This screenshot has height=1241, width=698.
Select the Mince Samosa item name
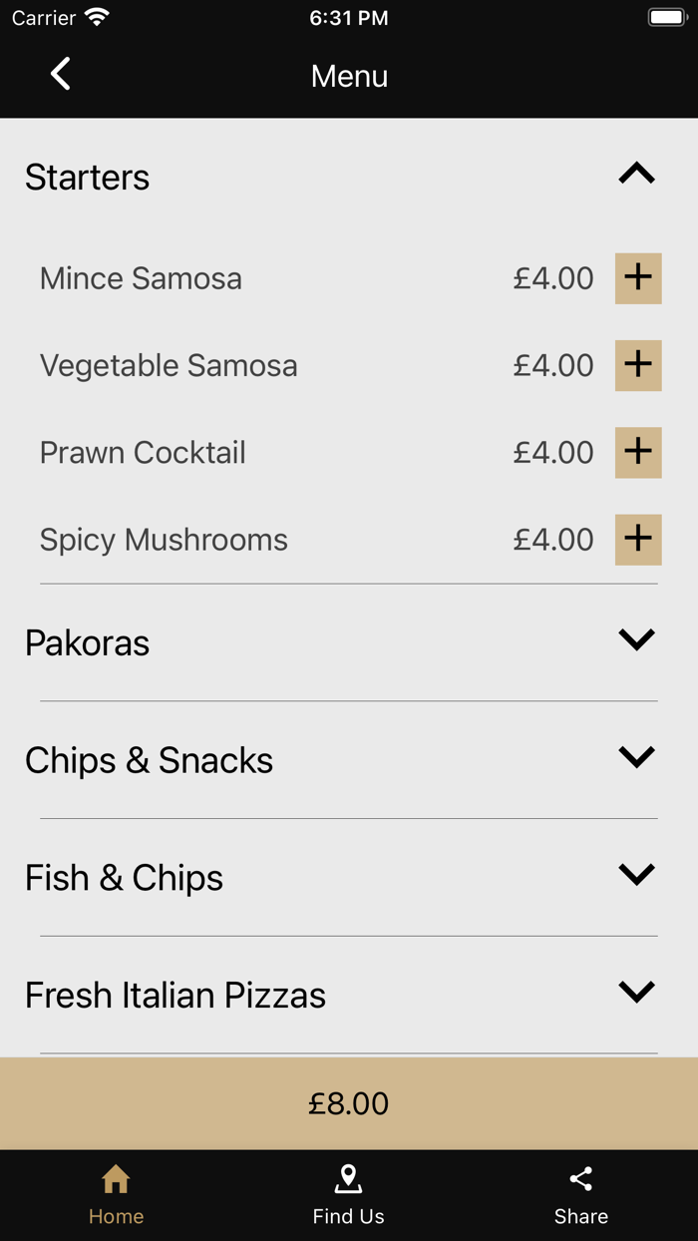click(x=141, y=278)
